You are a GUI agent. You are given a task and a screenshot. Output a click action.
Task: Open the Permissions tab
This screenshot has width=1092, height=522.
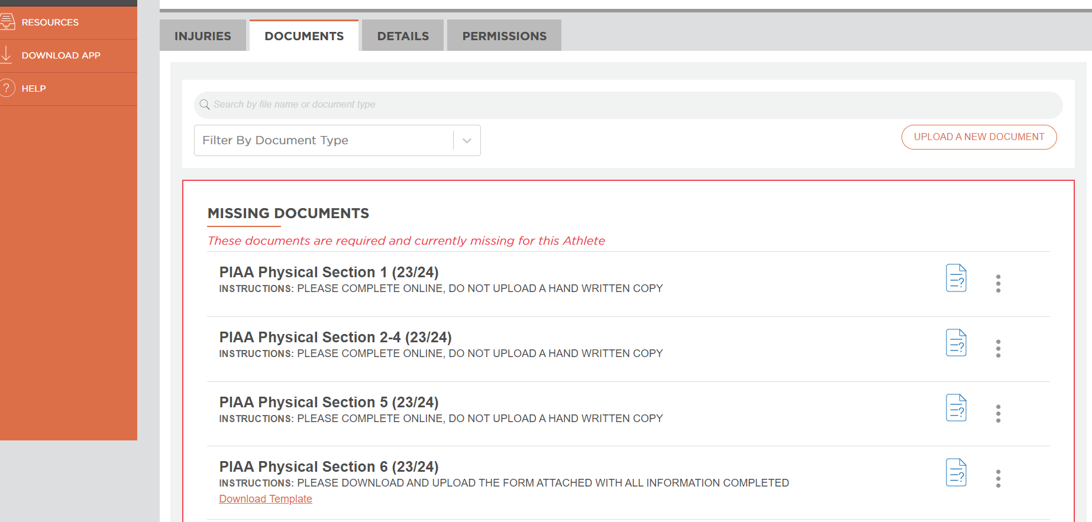click(504, 35)
